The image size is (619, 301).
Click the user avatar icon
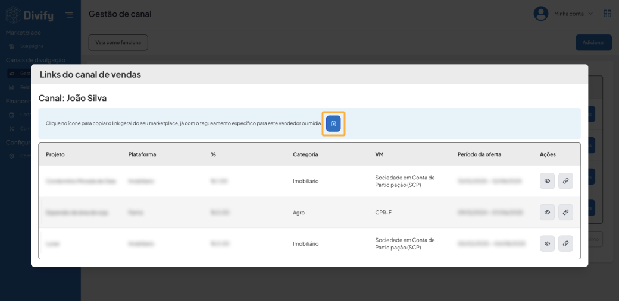point(540,14)
